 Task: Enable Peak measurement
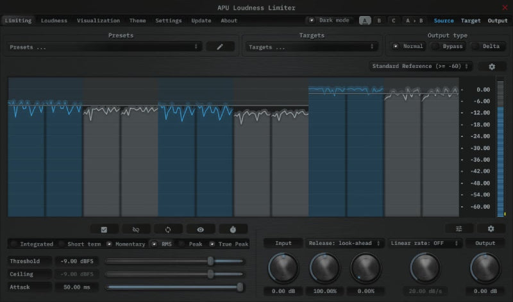pyautogui.click(x=190, y=244)
